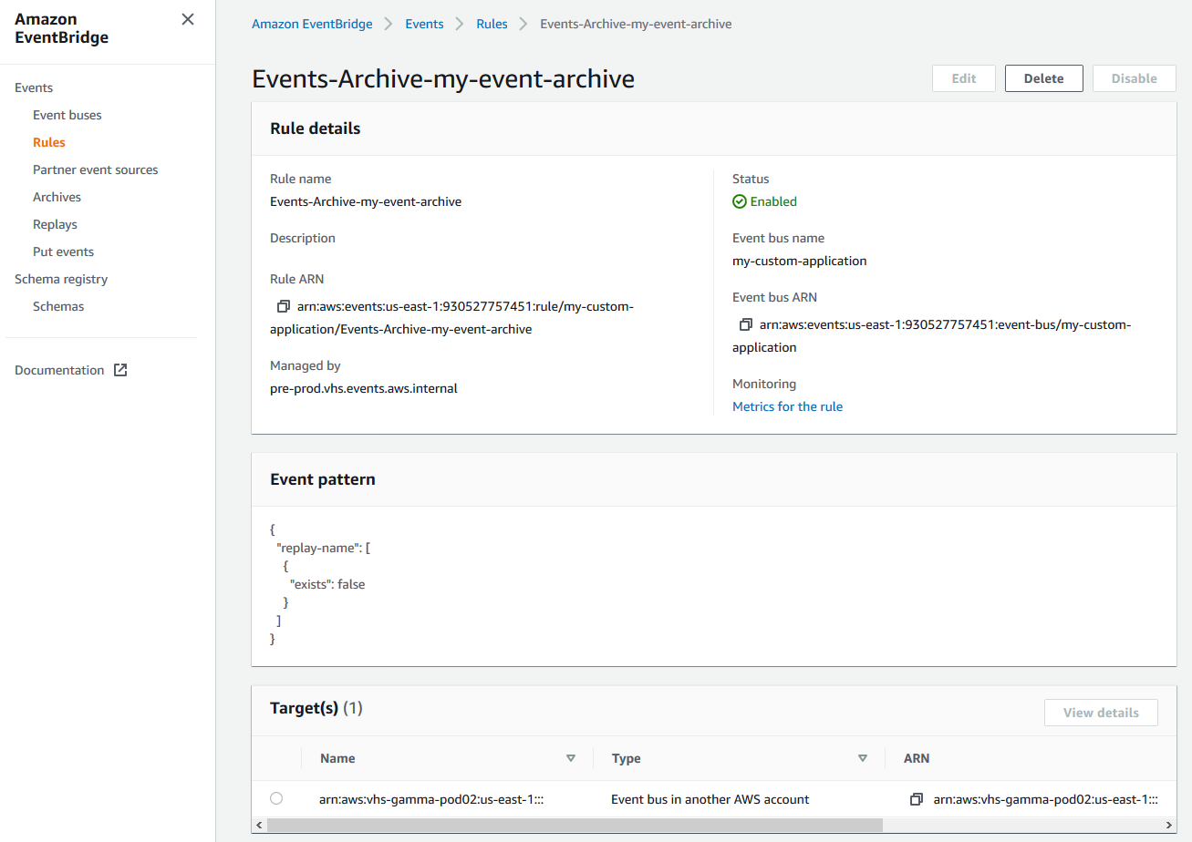Image resolution: width=1192 pixels, height=842 pixels.
Task: Sort targets by Type column arrow
Action: coord(863,758)
